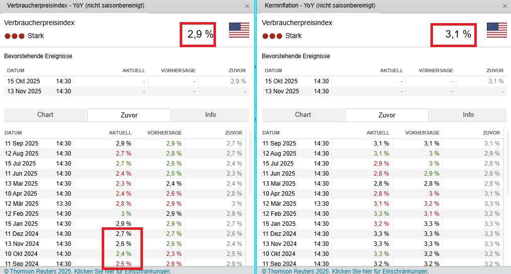The height and width of the screenshot is (274, 511).
Task: Open the Chart tab in the Kerninflation panel
Action: [303, 115]
